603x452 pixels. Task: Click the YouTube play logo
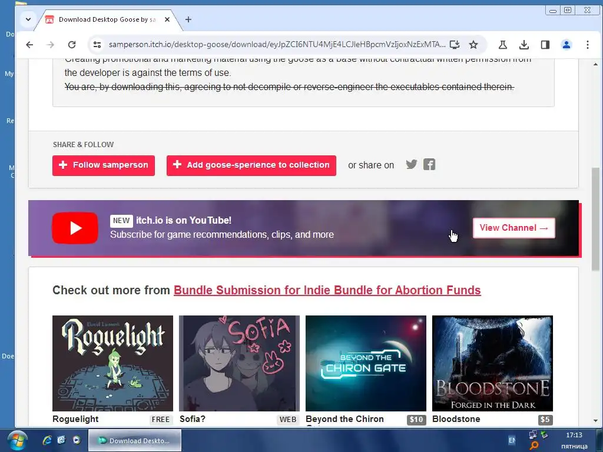tap(75, 228)
